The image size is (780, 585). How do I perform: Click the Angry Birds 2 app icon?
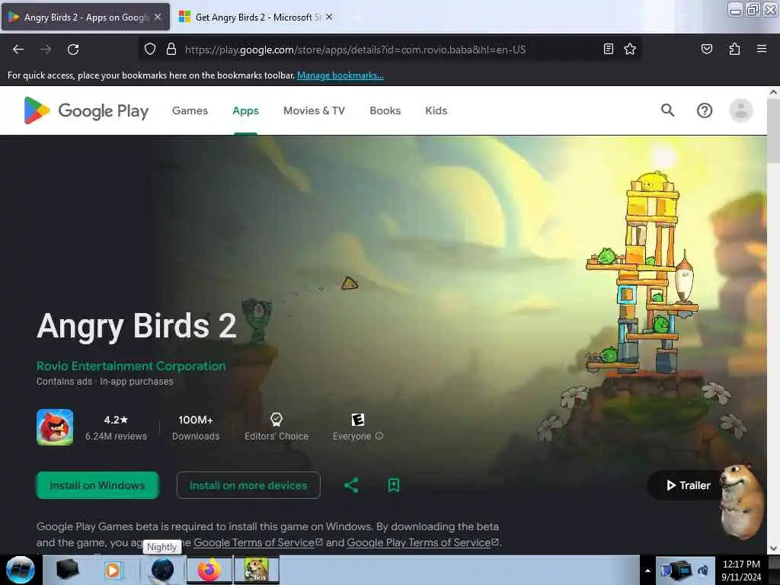click(x=55, y=427)
